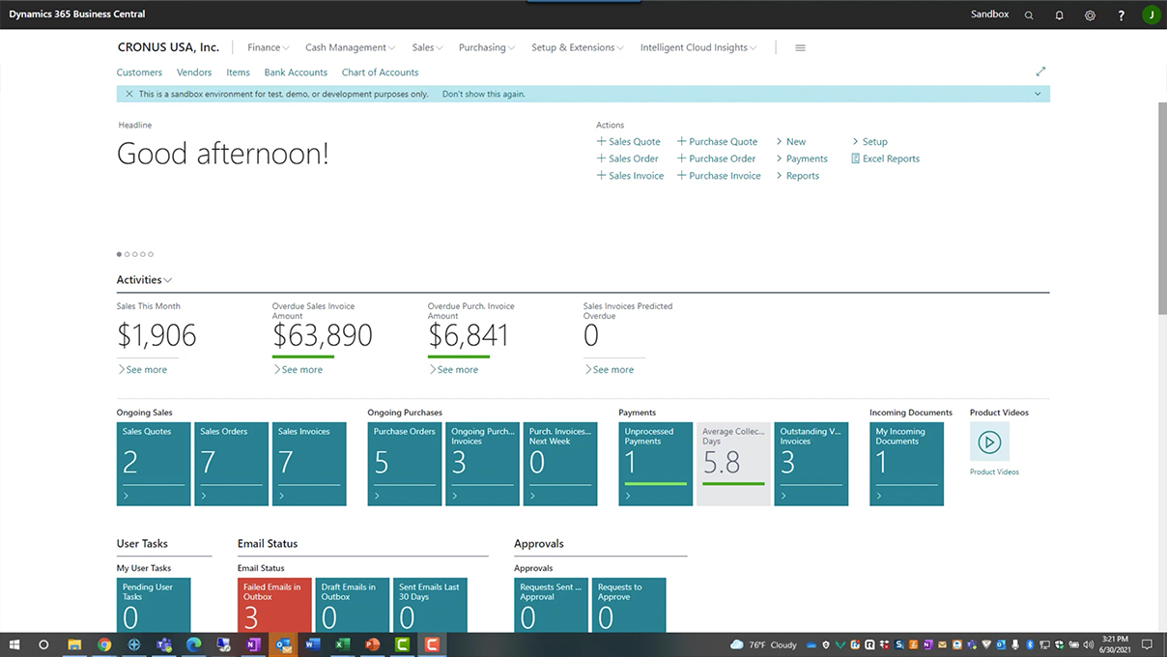
Task: Open the volume speaker tray icon
Action: 1089,644
